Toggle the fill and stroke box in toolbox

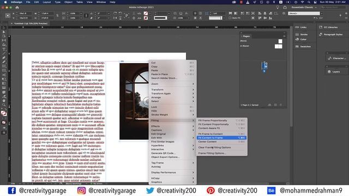click(x=4, y=114)
